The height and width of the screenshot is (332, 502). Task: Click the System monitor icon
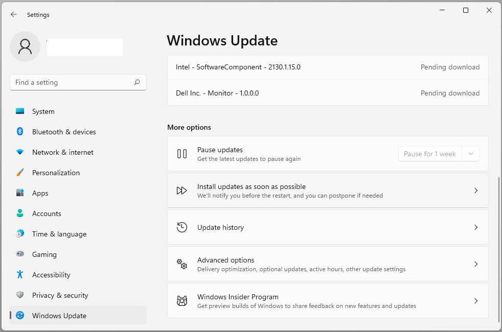point(20,111)
